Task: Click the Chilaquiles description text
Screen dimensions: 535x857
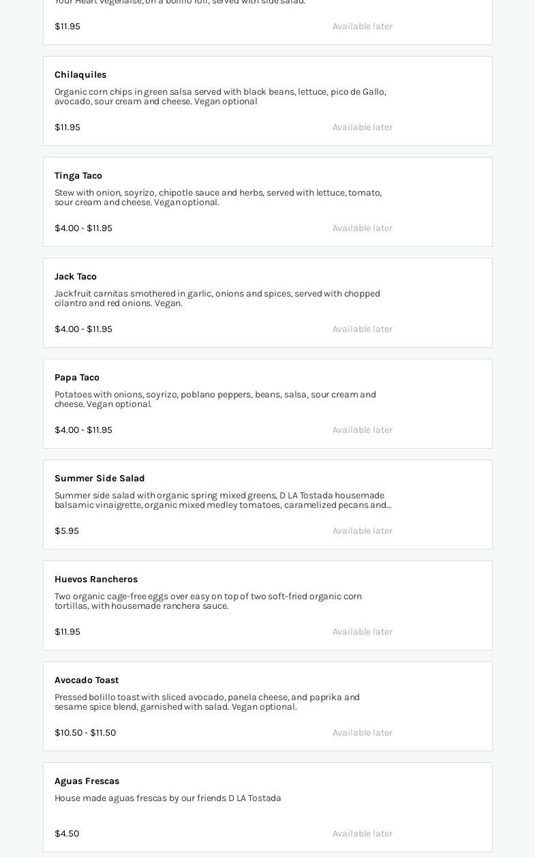Action: (220, 97)
